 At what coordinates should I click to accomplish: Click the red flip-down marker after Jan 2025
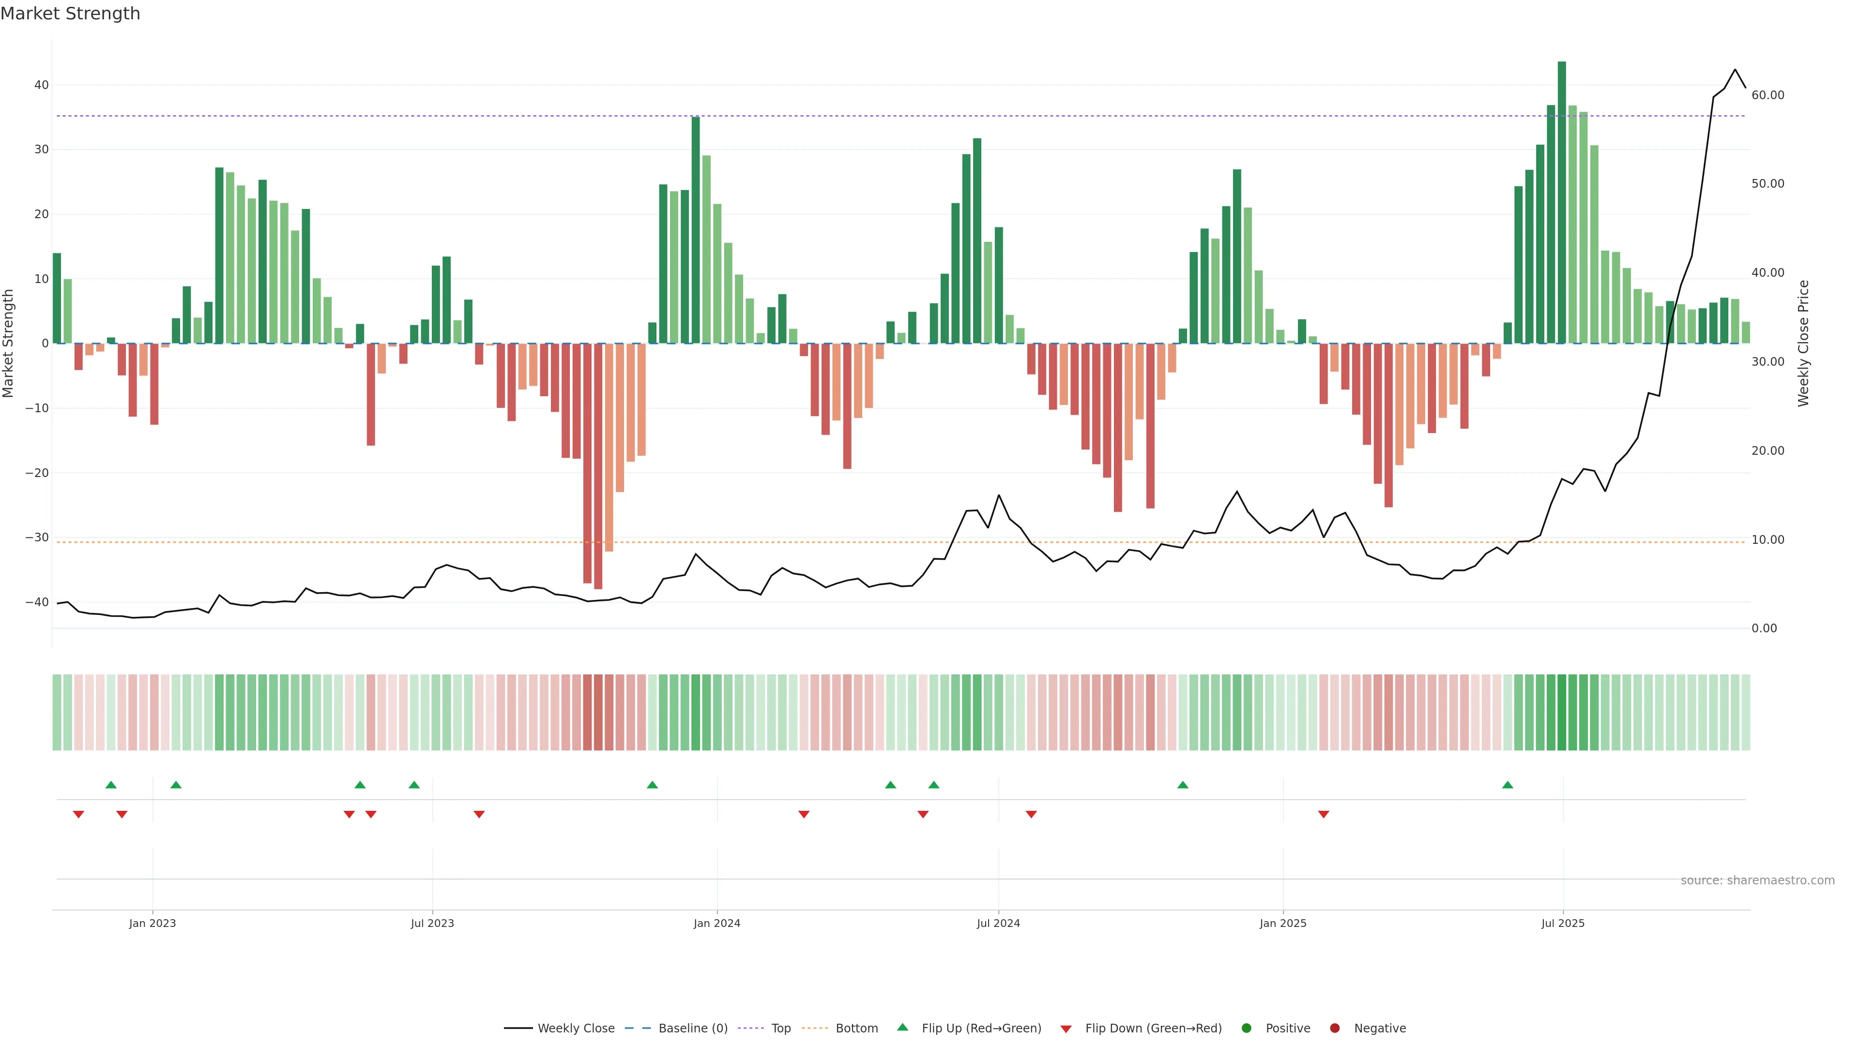pos(1324,814)
